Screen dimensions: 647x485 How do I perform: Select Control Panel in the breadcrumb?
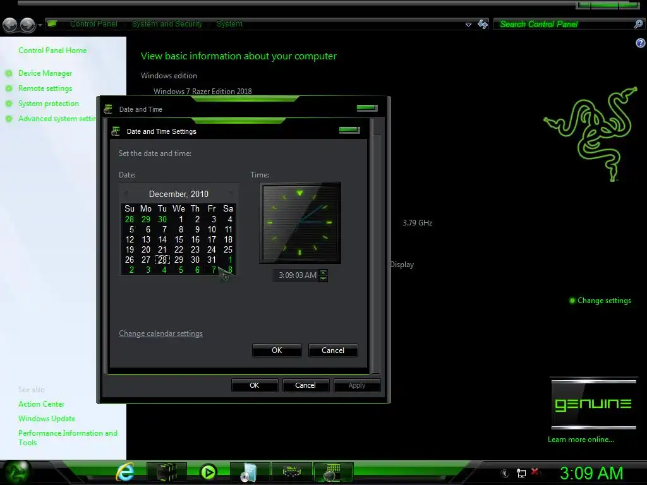[x=94, y=23]
